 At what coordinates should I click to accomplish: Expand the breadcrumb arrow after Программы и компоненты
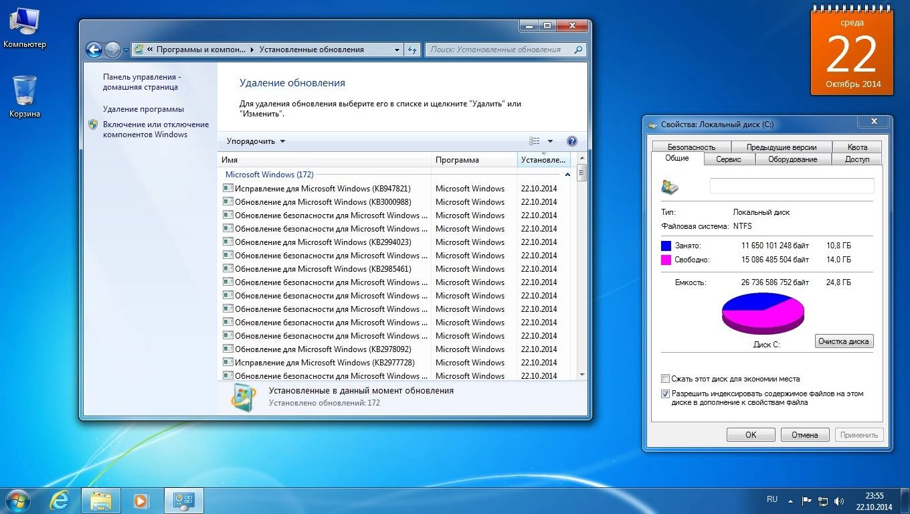pyautogui.click(x=252, y=50)
